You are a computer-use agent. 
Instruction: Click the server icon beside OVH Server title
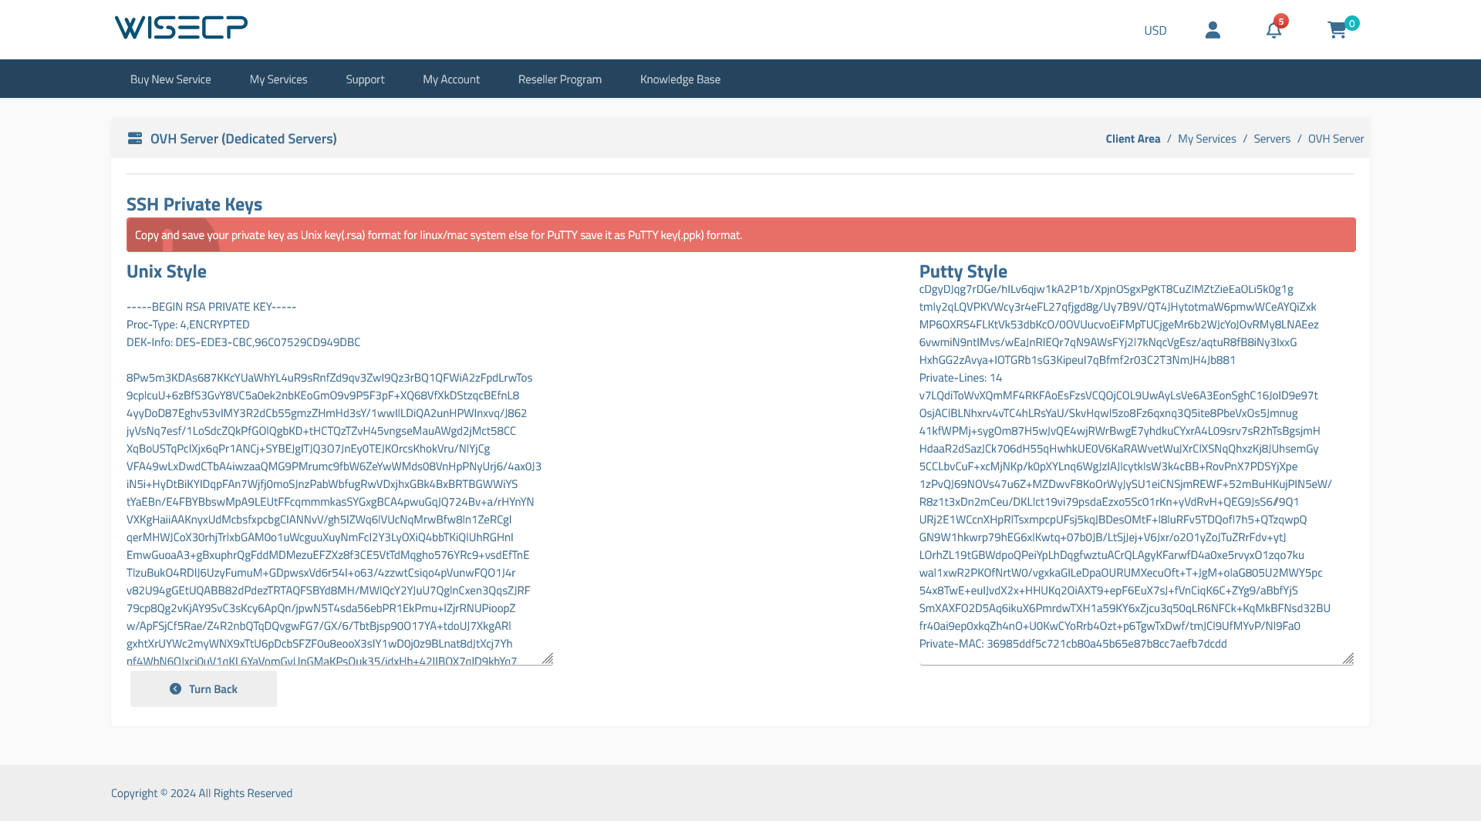point(135,138)
